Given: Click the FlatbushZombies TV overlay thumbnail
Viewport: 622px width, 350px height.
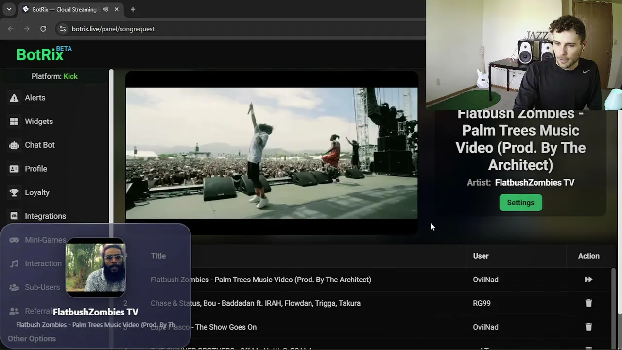Looking at the screenshot, I should coord(96,267).
